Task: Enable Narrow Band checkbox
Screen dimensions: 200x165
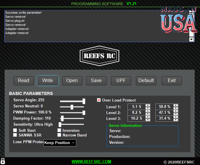Action: click(x=59, y=135)
